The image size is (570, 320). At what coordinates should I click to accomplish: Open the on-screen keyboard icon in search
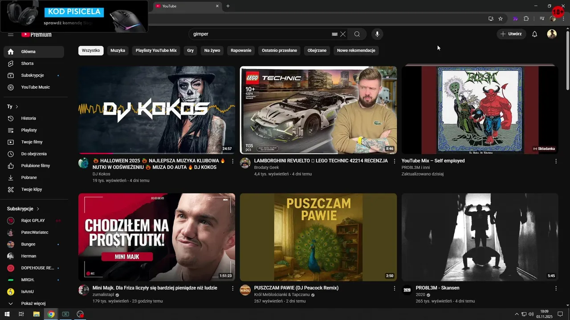pyautogui.click(x=334, y=34)
